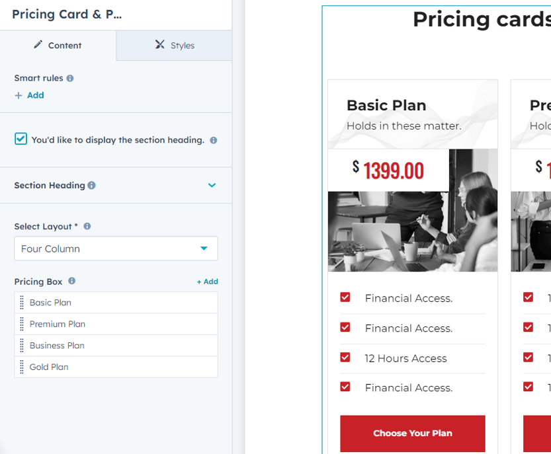Viewport: 551px width, 454px height.
Task: Add a new smart rule
Action: [30, 95]
